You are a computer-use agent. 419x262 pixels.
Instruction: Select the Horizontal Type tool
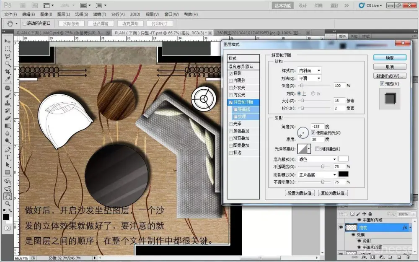pos(8,157)
